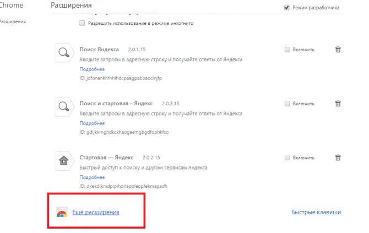The image size is (369, 233).
Task: Tick Включить for Поиск и стартовая – Яндекс
Action: click(x=287, y=104)
